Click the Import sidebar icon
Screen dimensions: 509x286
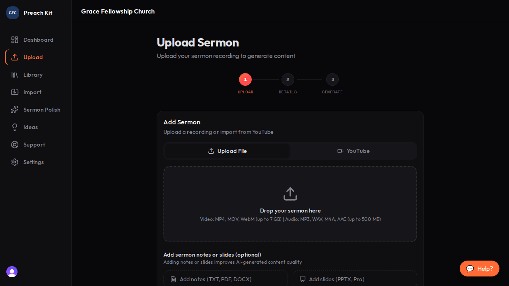click(x=15, y=92)
